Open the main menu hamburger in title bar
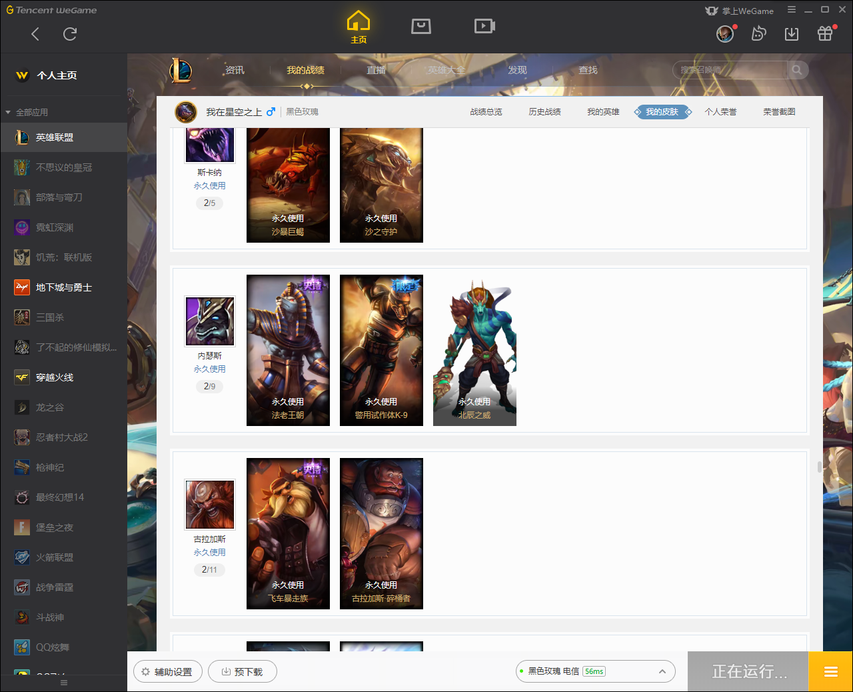The height and width of the screenshot is (692, 853). [x=792, y=10]
